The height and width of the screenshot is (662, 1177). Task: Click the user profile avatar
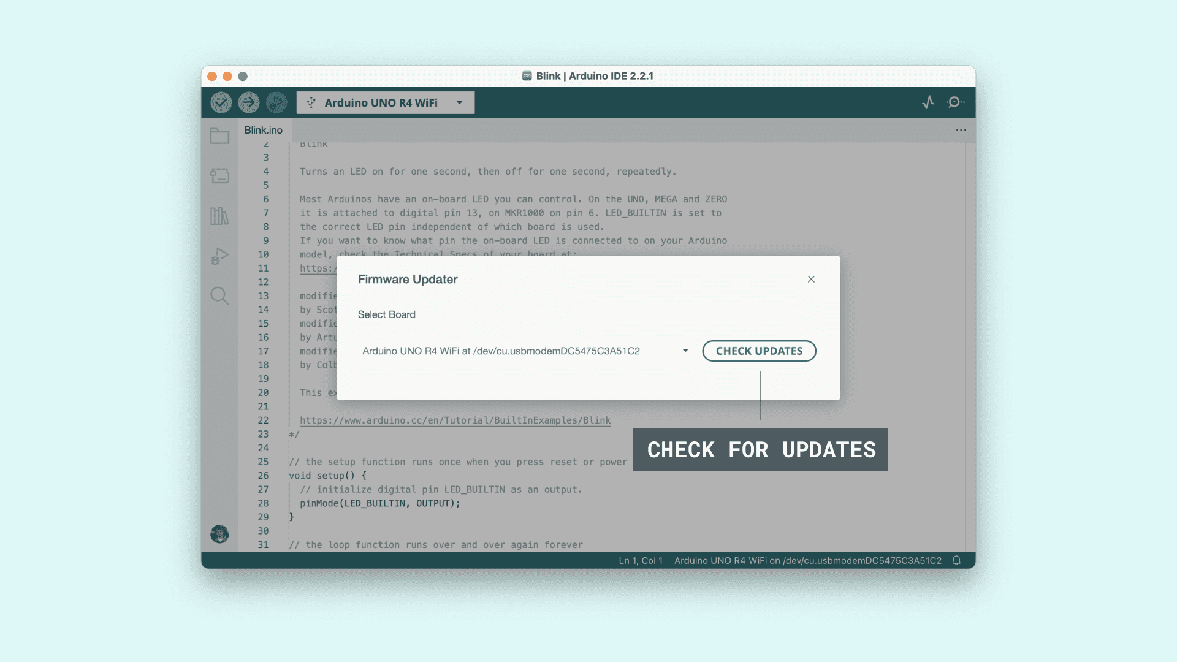219,534
